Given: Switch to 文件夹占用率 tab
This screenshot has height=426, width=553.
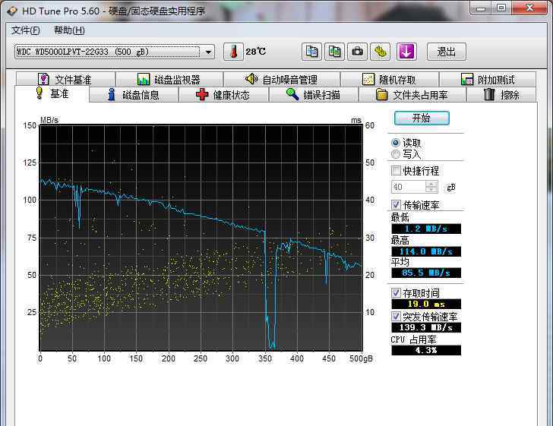Looking at the screenshot, I should coord(412,94).
